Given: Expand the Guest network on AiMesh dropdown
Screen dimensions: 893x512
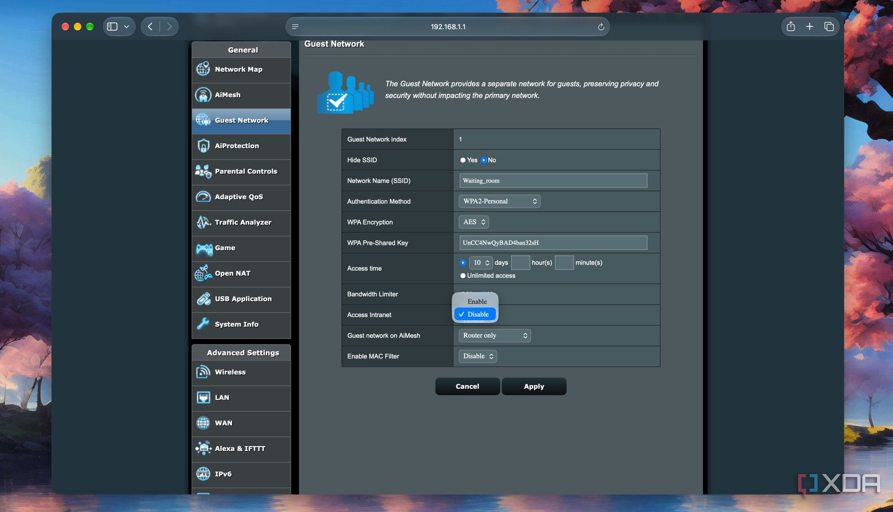Looking at the screenshot, I should tap(495, 335).
